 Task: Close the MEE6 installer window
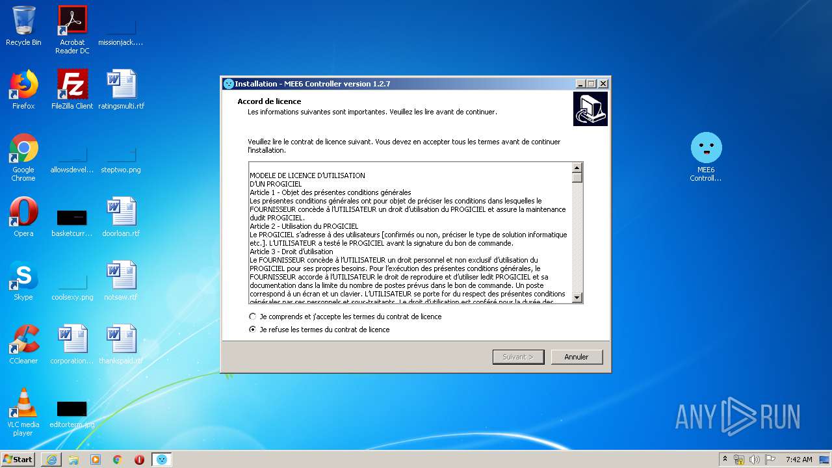[x=603, y=84]
